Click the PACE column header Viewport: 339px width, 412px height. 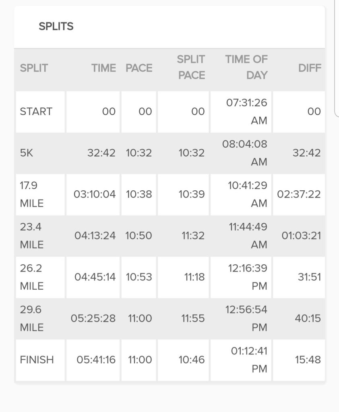139,68
